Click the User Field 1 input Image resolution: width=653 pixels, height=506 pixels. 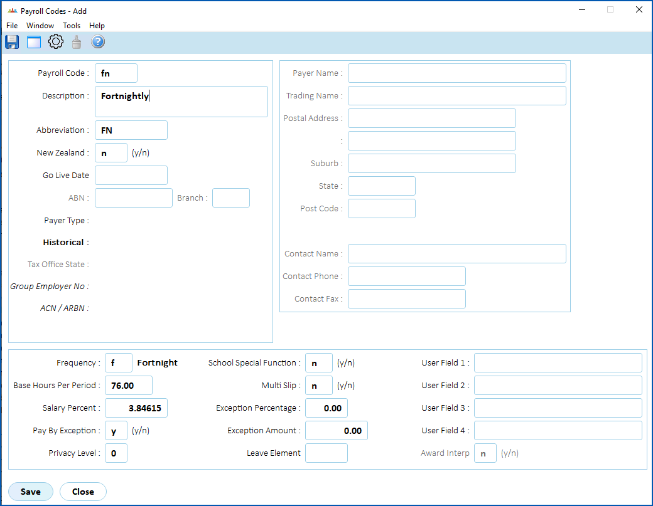click(x=558, y=363)
